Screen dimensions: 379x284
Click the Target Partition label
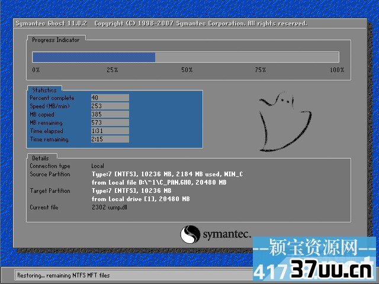[x=50, y=191]
